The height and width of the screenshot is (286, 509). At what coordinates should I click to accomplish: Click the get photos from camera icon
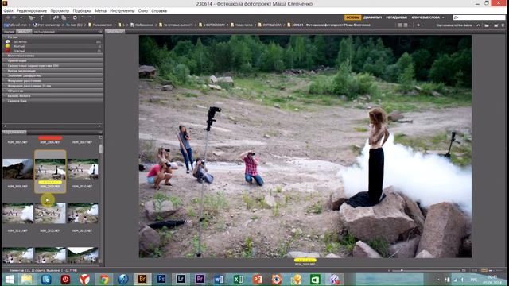[56, 17]
